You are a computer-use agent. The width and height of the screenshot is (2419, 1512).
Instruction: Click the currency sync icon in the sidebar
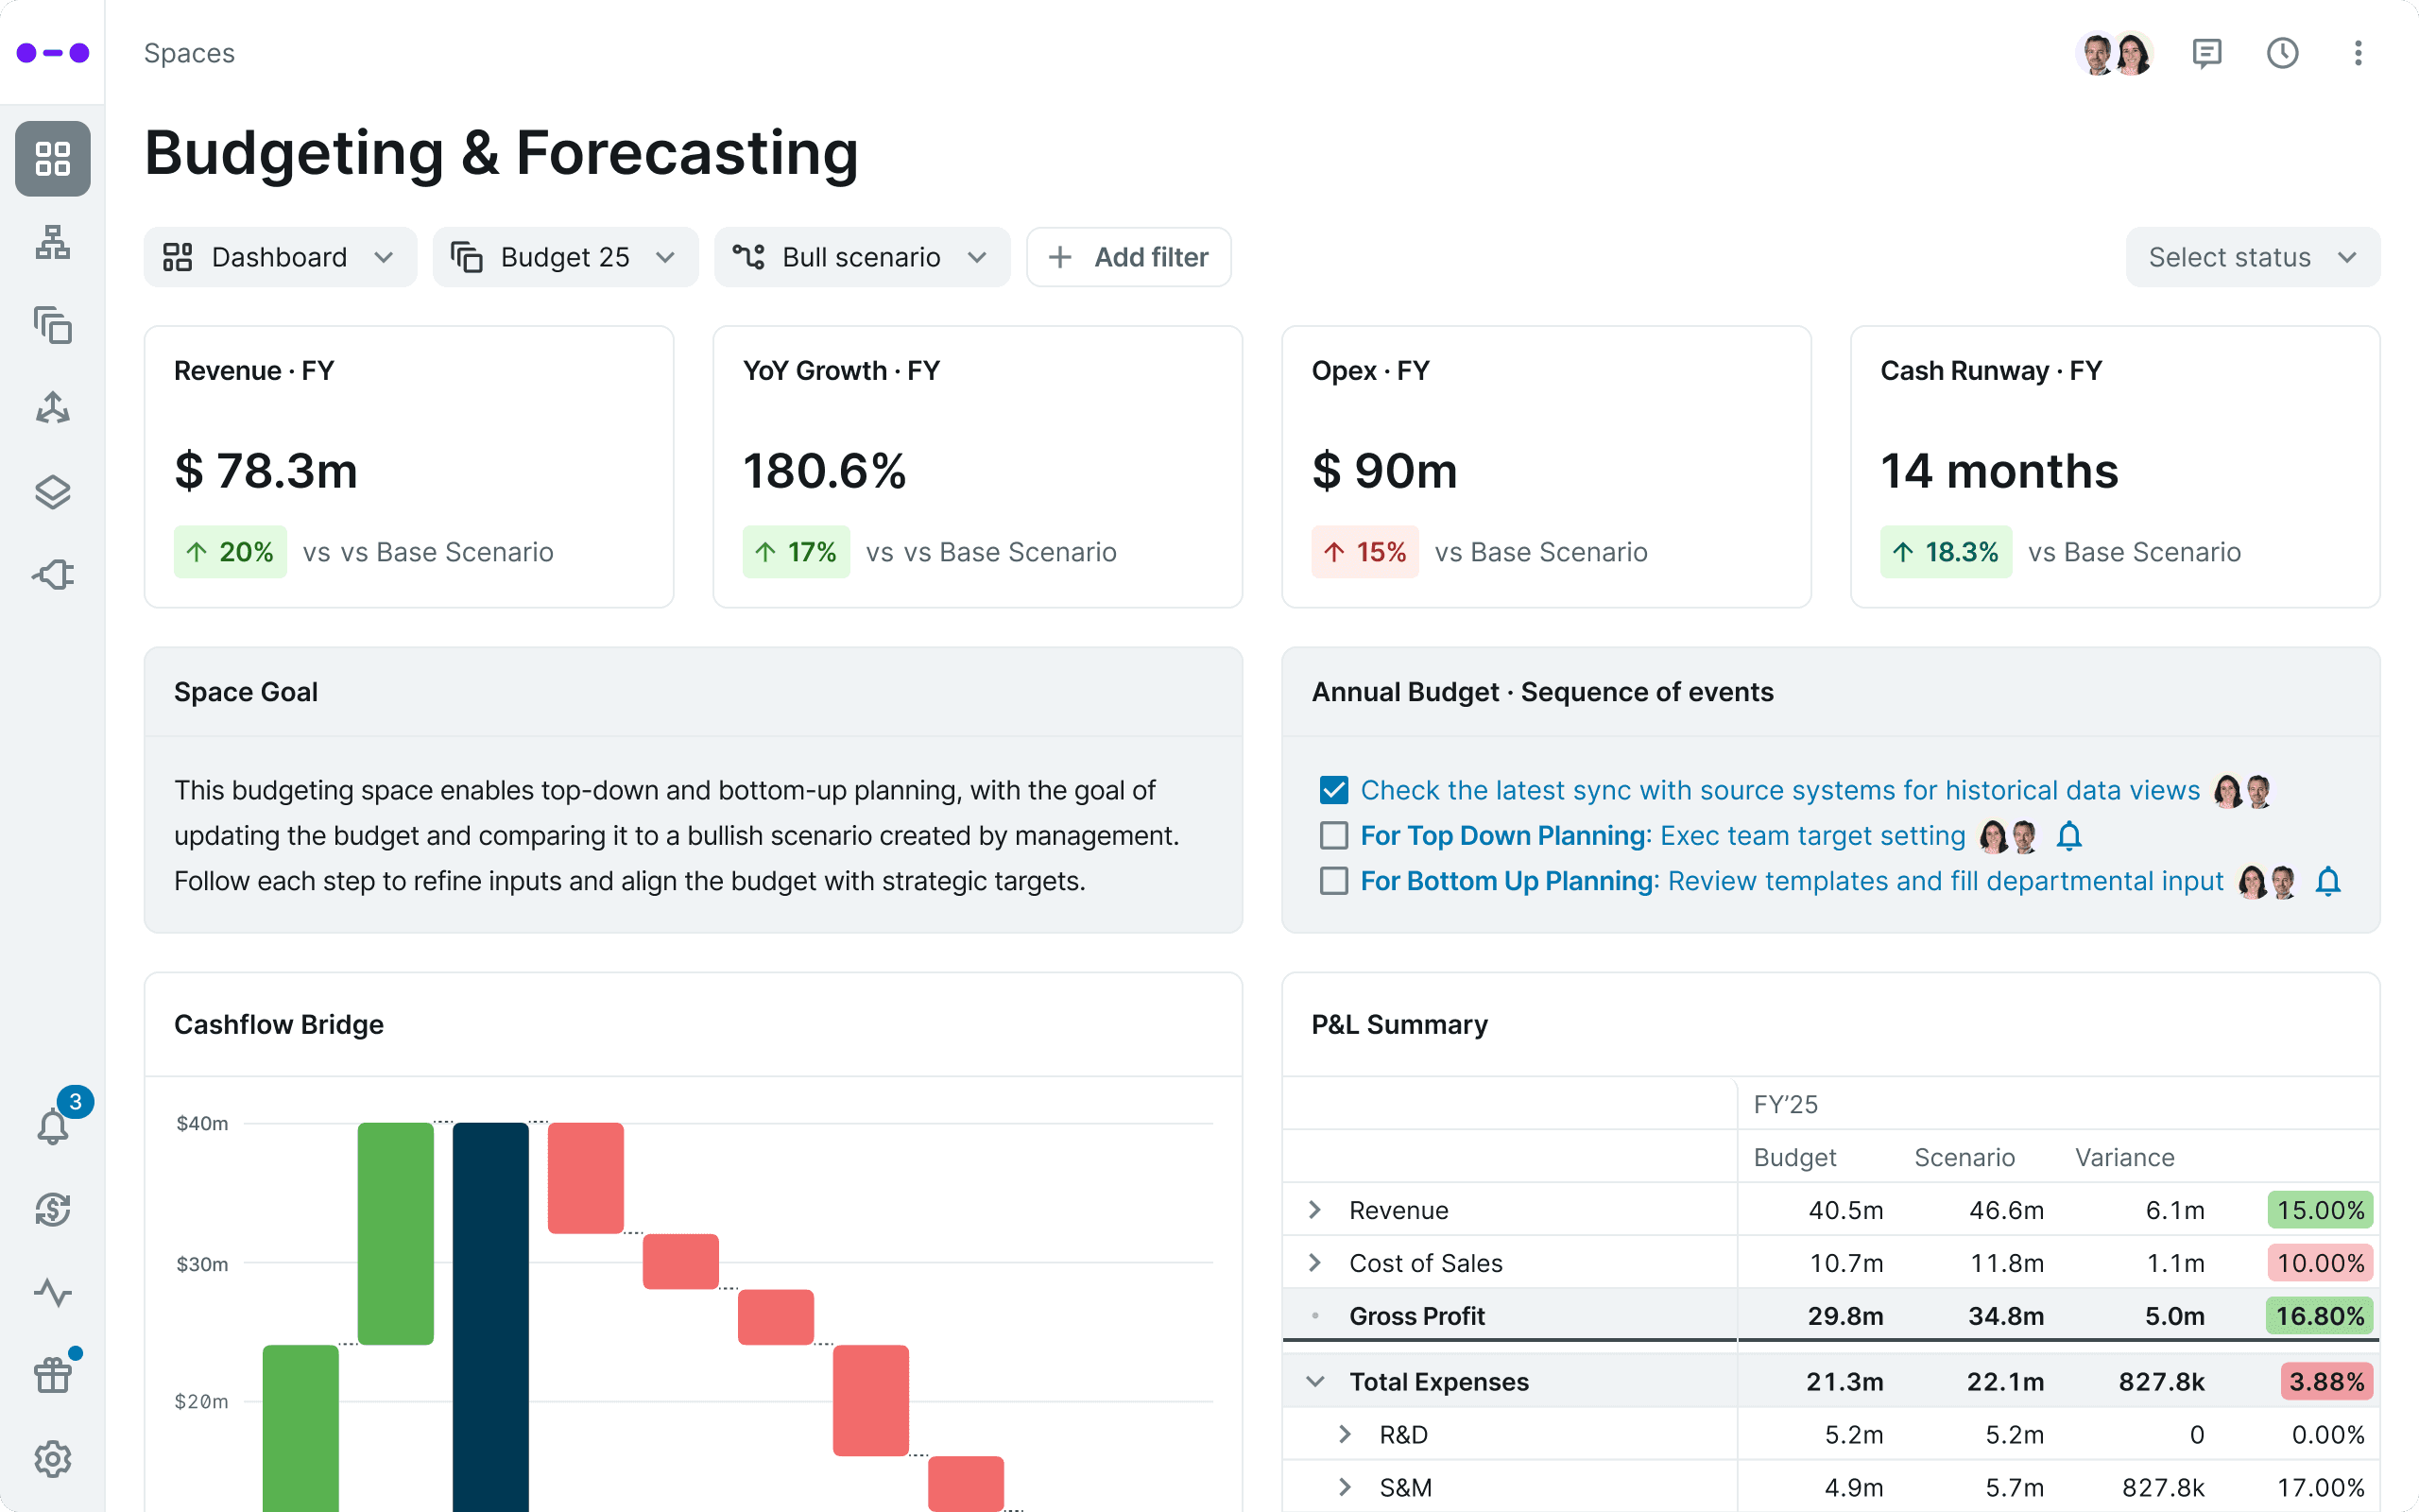tap(52, 1210)
